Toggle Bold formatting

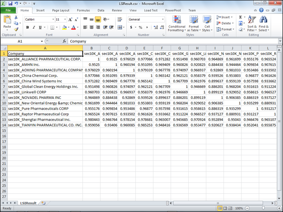[x=27, y=27]
